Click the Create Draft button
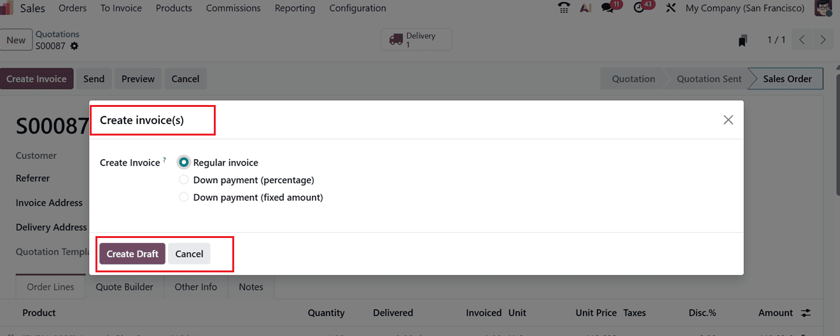 132,254
